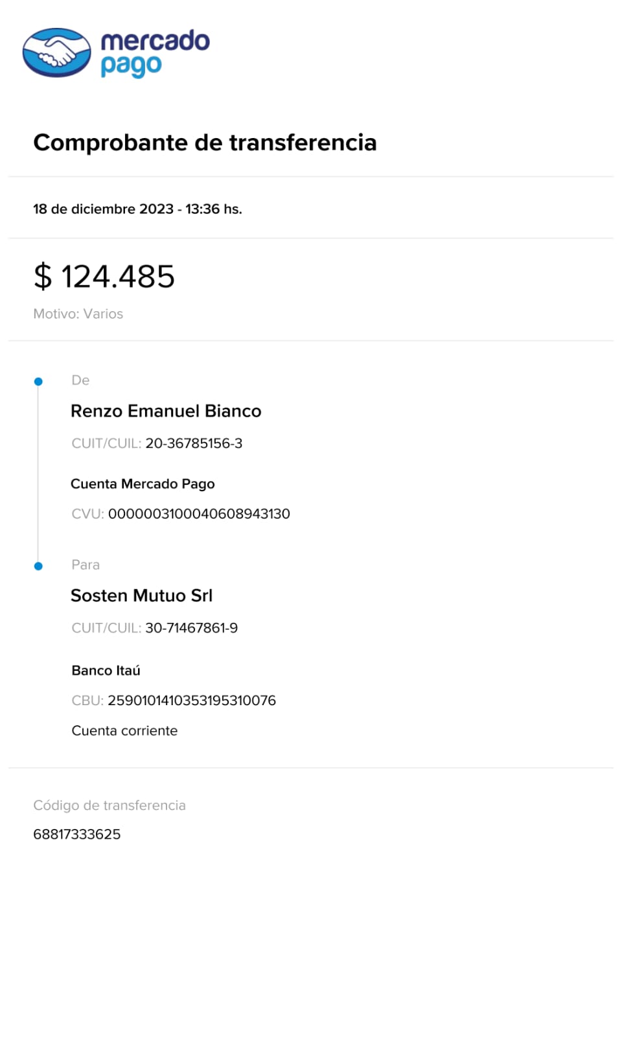This screenshot has width=622, height=1037.
Task: Click the recipient CUIT/CUIL 30-71467861-9
Action: coord(191,628)
